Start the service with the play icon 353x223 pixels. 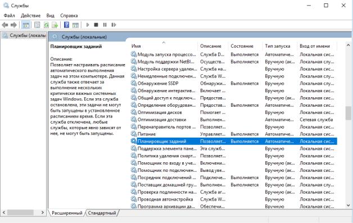[x=88, y=25]
